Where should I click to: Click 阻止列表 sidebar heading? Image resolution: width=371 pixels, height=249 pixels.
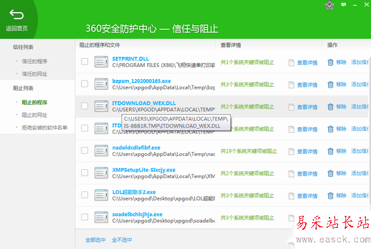pos(23,88)
